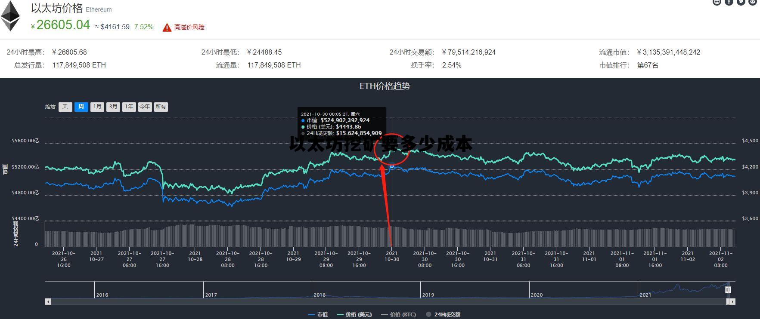Click the 以太坊价格 page heading
Viewport: 760px width, 319px height.
(x=57, y=8)
